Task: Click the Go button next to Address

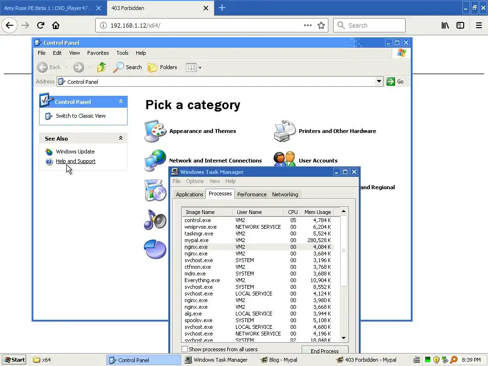Action: 395,81
